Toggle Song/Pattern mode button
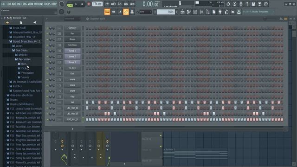297x167 pixels. point(70,4)
